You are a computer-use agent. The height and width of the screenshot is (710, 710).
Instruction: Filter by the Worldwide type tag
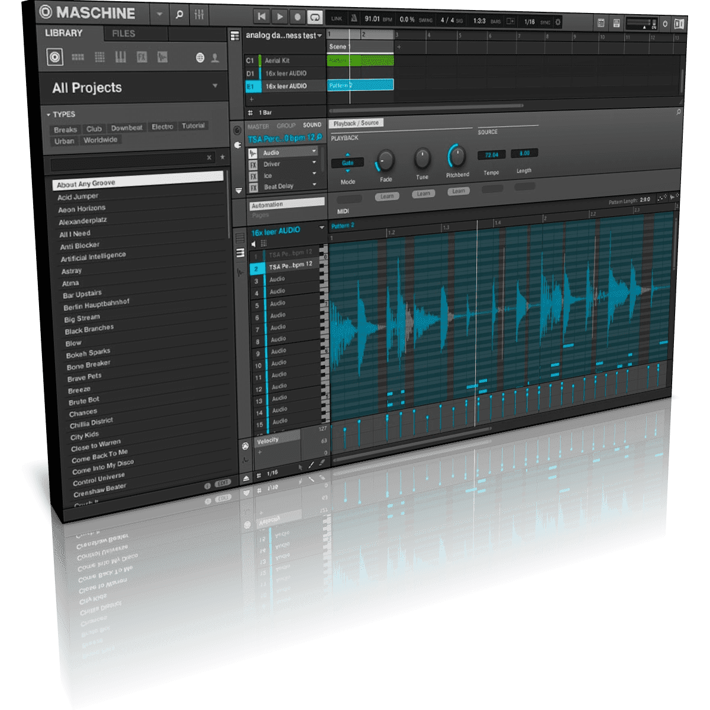tap(100, 140)
